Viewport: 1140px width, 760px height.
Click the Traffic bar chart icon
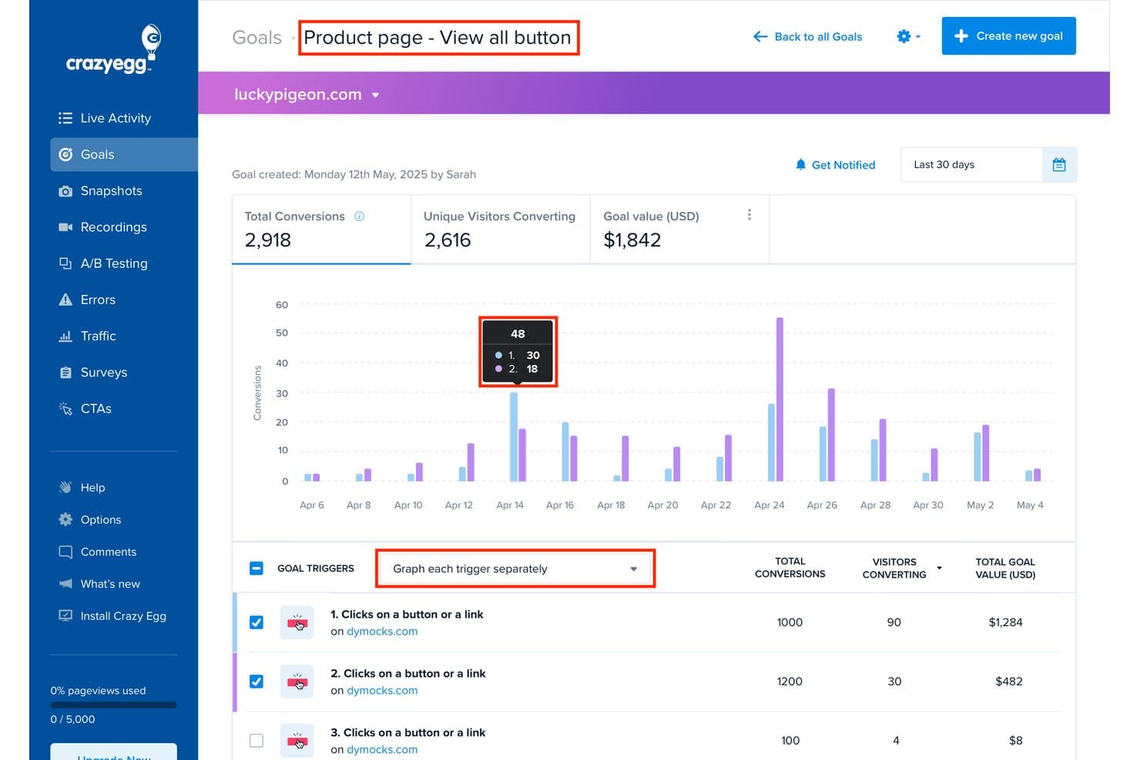(65, 336)
